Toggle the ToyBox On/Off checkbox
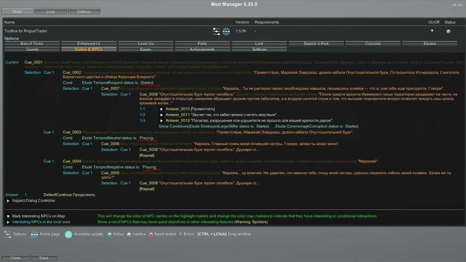 (x=432, y=31)
